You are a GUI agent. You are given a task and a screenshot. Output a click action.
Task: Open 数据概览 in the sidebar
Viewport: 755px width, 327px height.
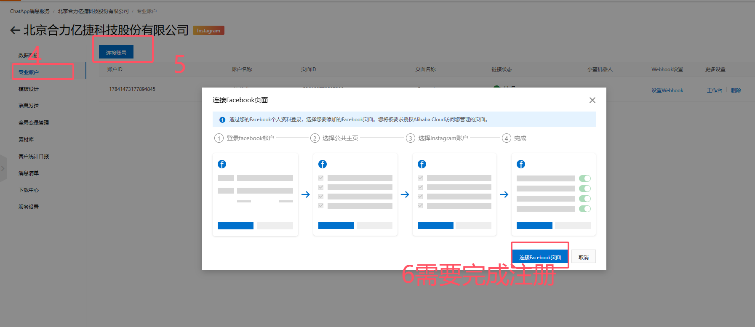(29, 55)
